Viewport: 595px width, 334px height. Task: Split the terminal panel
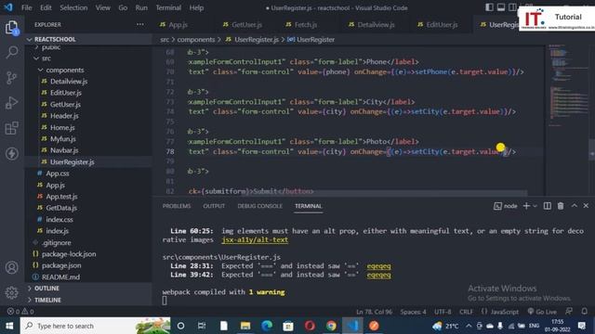(548, 206)
